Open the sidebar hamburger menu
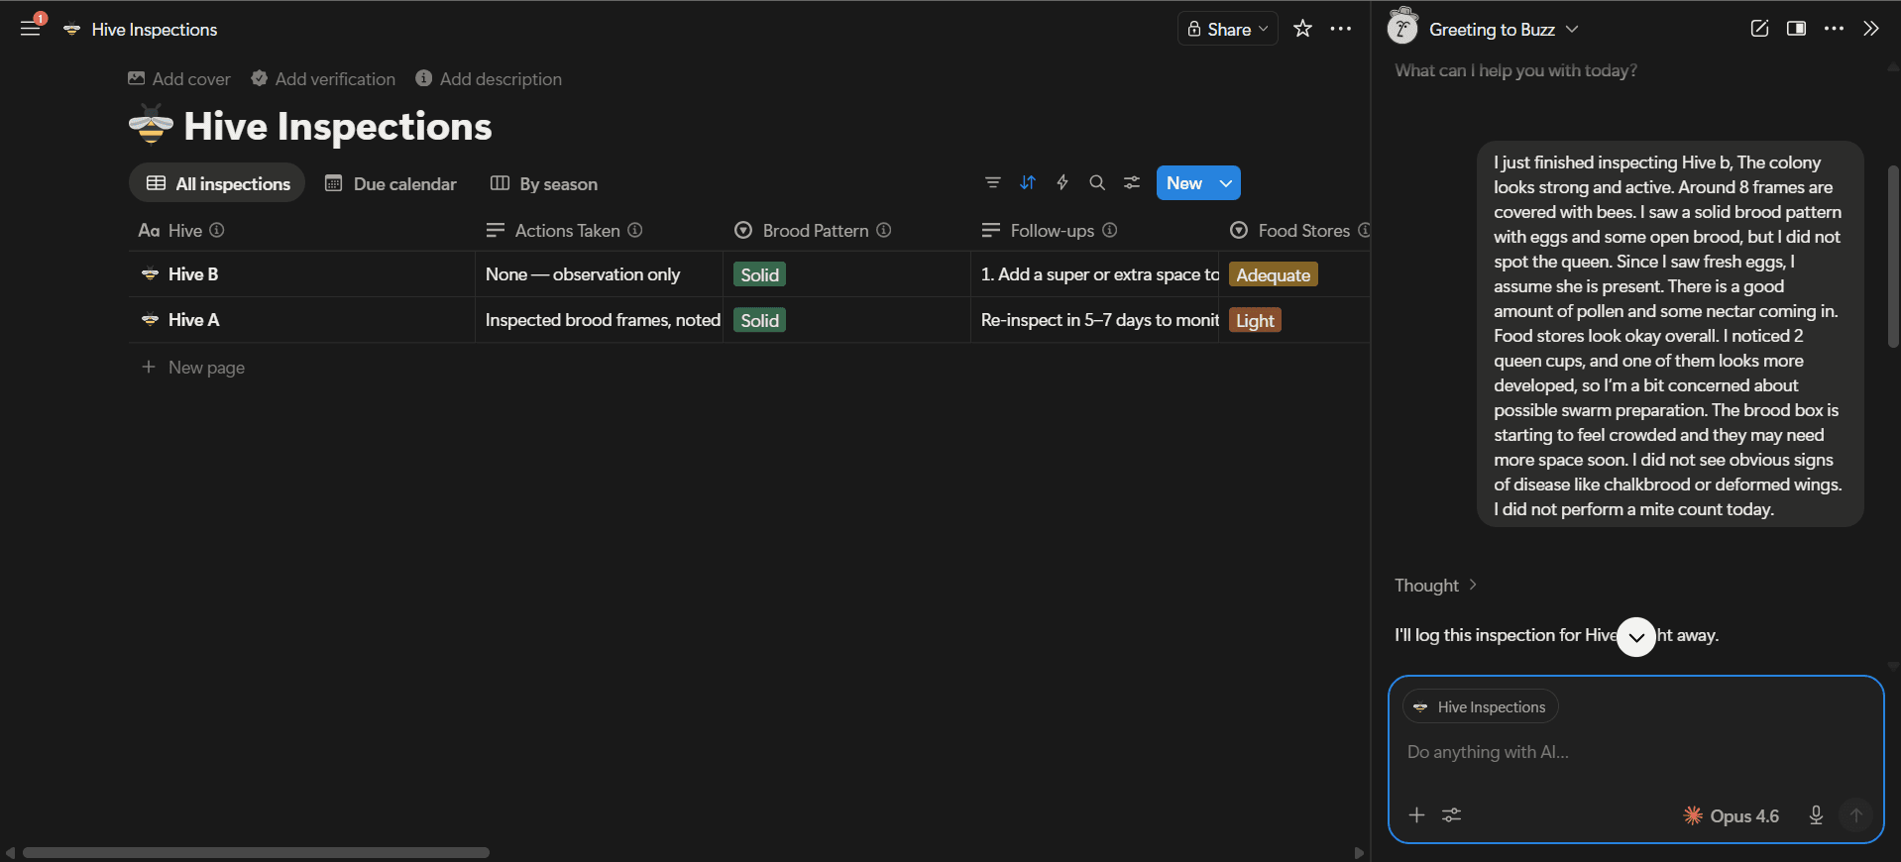The width and height of the screenshot is (1901, 862). tap(31, 29)
